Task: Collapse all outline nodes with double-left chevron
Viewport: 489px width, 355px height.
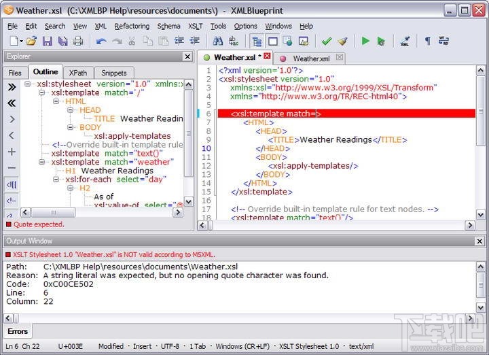Action: tap(12, 103)
